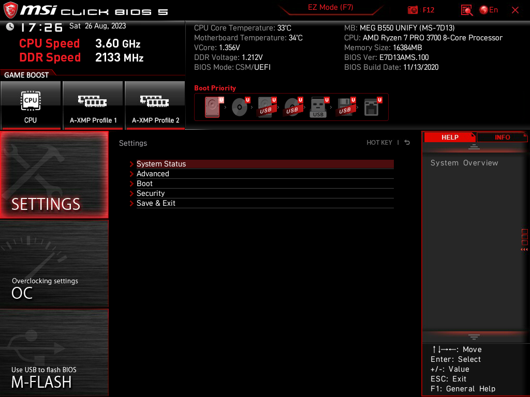Open the BIOS search magnifier icon
Screen dimensions: 530x397
click(466, 10)
